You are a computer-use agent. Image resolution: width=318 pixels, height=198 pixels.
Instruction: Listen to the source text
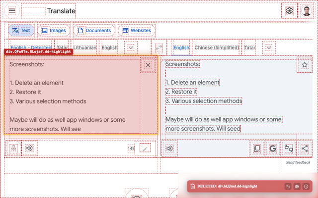pyautogui.click(x=29, y=148)
